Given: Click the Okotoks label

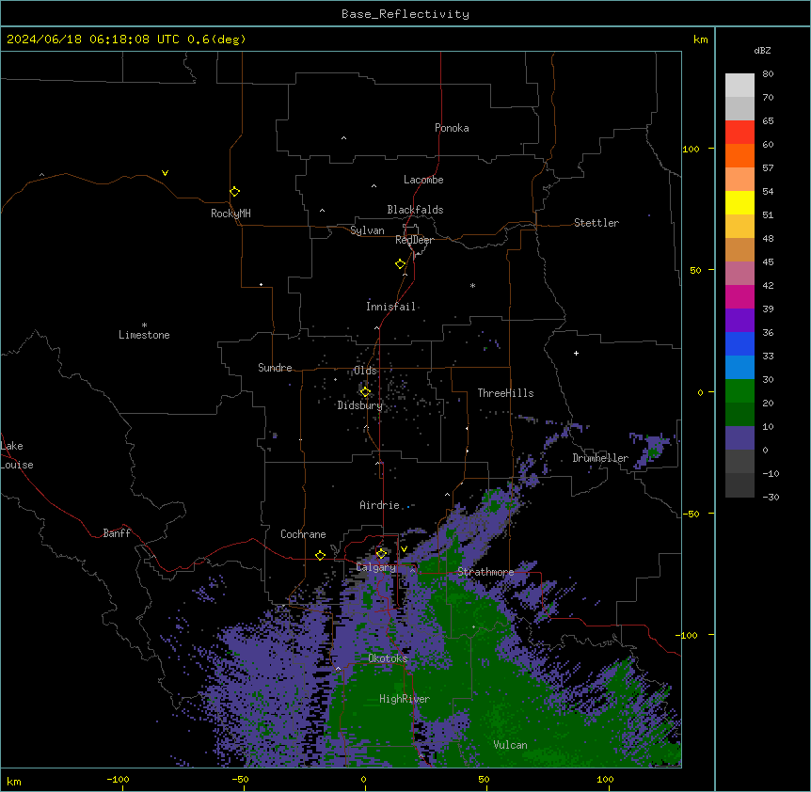Looking at the screenshot, I should (388, 658).
